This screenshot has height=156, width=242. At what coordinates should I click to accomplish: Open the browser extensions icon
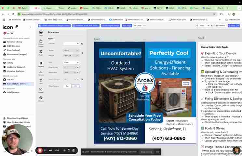tap(221, 14)
